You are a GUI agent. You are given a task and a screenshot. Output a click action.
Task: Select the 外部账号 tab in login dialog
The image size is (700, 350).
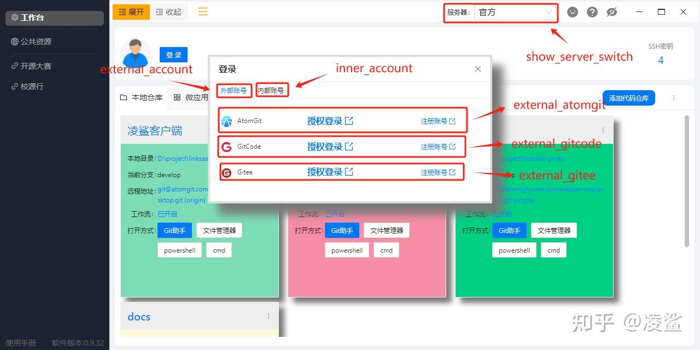234,91
